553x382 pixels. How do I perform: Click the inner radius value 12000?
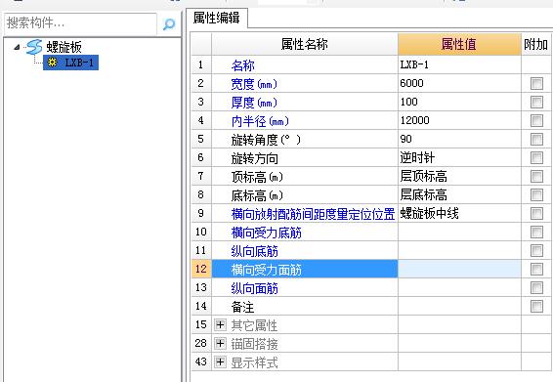click(x=459, y=120)
